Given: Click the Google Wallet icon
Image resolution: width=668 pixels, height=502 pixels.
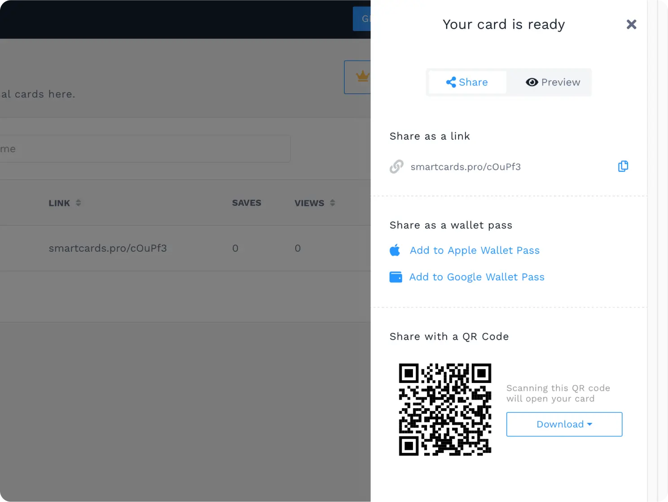Looking at the screenshot, I should 396,277.
